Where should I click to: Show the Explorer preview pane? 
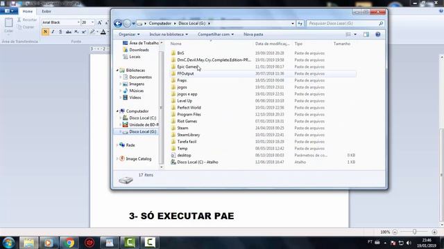pos(366,35)
